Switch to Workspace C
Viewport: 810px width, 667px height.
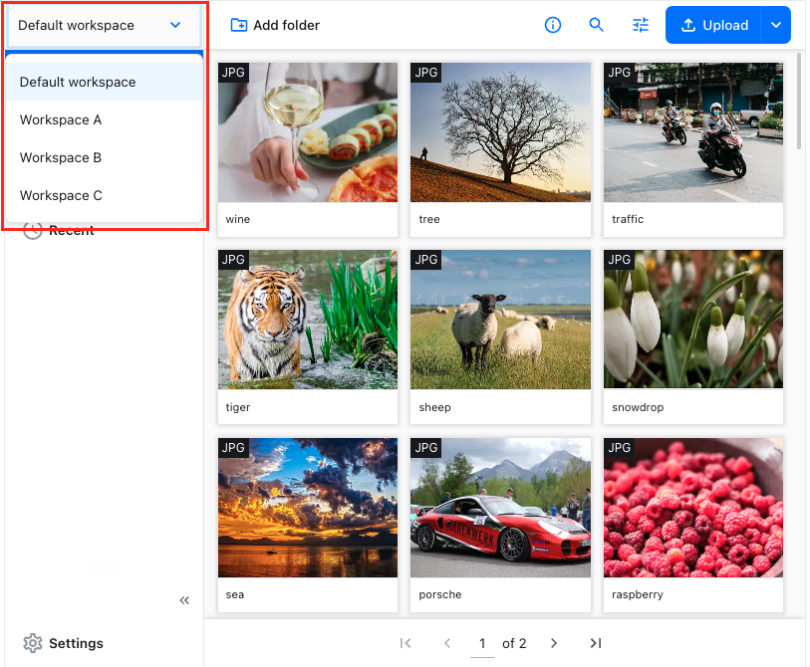coord(61,195)
